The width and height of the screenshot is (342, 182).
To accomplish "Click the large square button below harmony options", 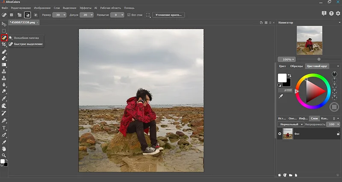I will [x=334, y=107].
